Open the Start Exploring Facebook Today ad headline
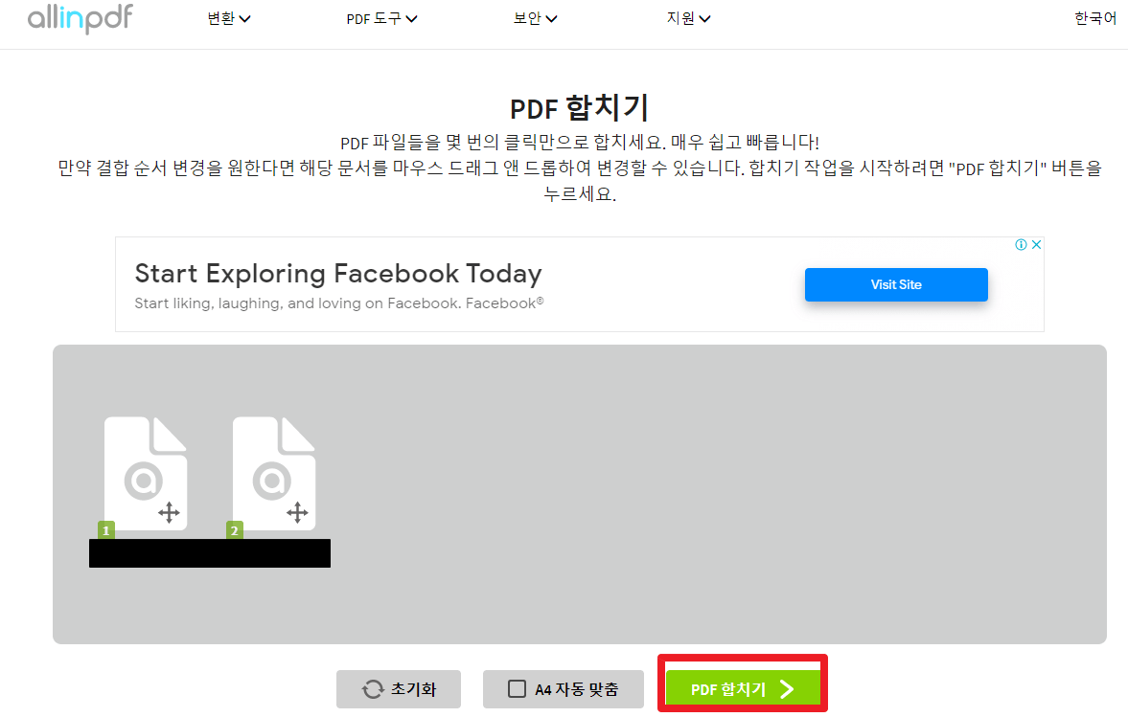 click(x=338, y=274)
